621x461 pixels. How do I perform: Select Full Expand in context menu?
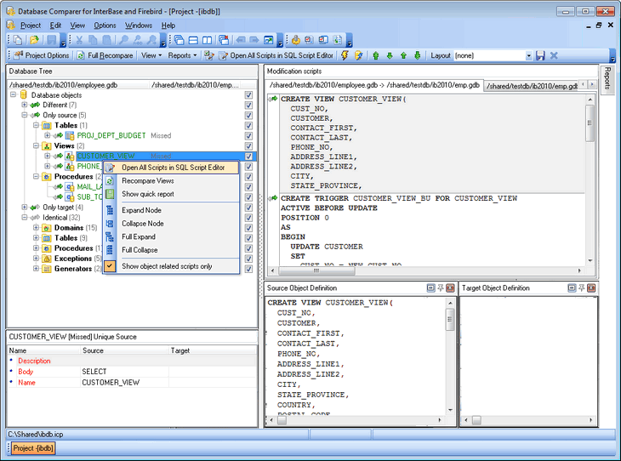pyautogui.click(x=171, y=236)
